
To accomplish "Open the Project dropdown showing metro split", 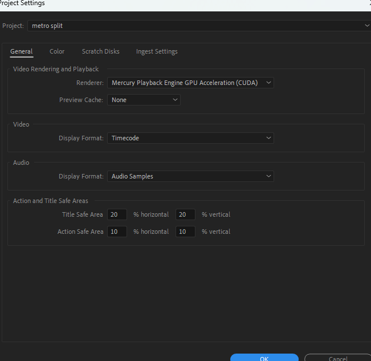I will [199, 26].
